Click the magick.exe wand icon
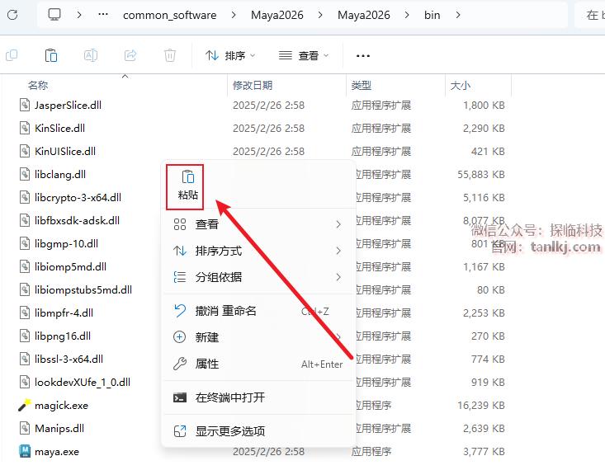The width and height of the screenshot is (605, 470). [x=25, y=405]
